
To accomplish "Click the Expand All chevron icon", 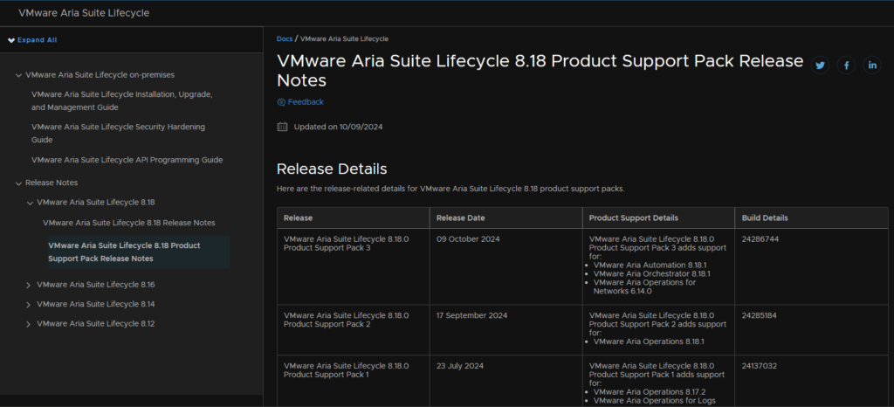I will [11, 40].
